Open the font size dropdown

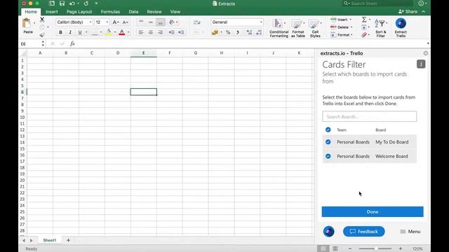click(x=107, y=22)
